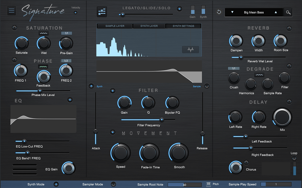
Task: Toggle the Velocity switch
Action: (x=76, y=13)
